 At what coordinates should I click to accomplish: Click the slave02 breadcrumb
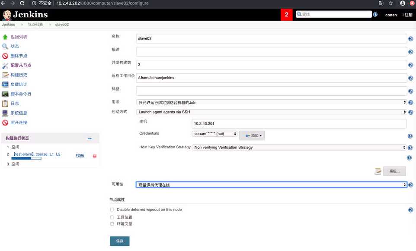62,25
